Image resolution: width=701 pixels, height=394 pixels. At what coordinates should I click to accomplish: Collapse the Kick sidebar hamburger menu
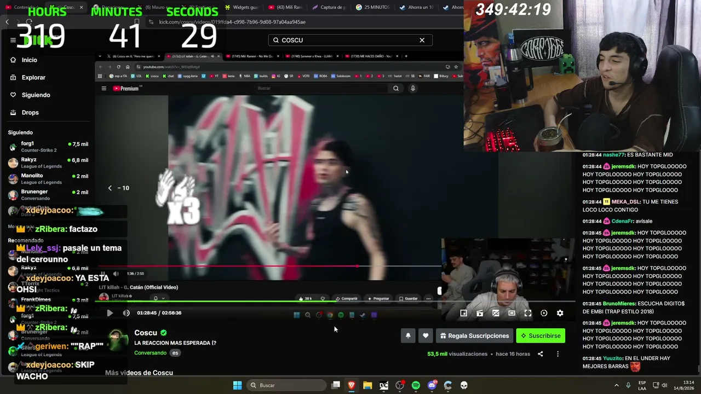13,40
